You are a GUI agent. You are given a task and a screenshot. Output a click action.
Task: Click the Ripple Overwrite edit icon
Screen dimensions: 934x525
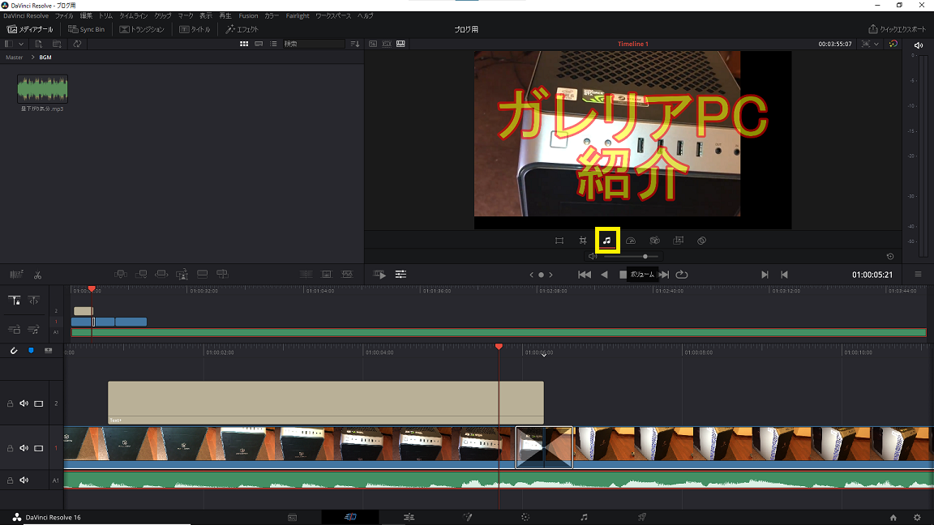coord(161,274)
